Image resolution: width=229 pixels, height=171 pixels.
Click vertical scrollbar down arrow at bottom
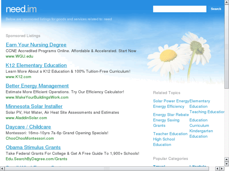[227, 164]
